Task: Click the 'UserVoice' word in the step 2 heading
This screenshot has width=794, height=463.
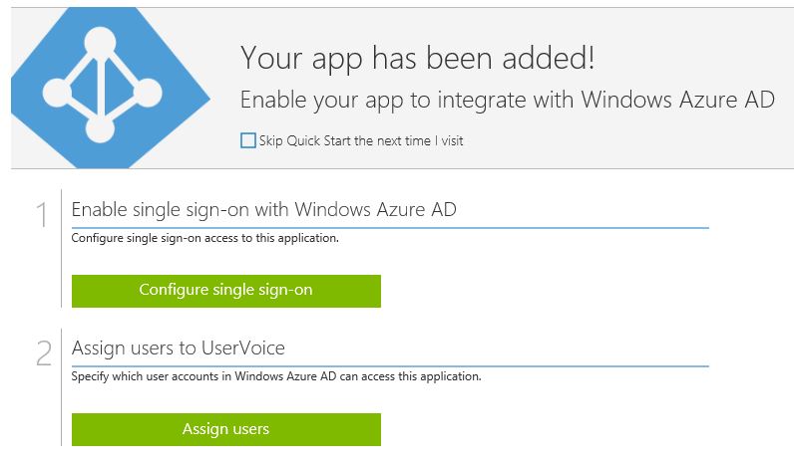Action: coord(243,348)
